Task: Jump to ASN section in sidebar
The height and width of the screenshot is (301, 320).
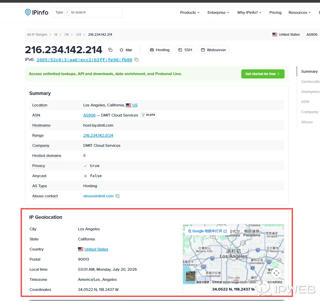Action: coord(305,102)
